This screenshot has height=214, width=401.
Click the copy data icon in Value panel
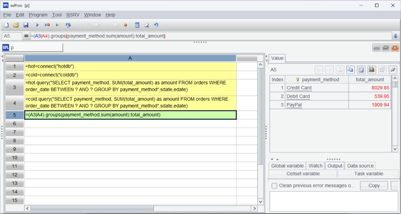click(350, 70)
